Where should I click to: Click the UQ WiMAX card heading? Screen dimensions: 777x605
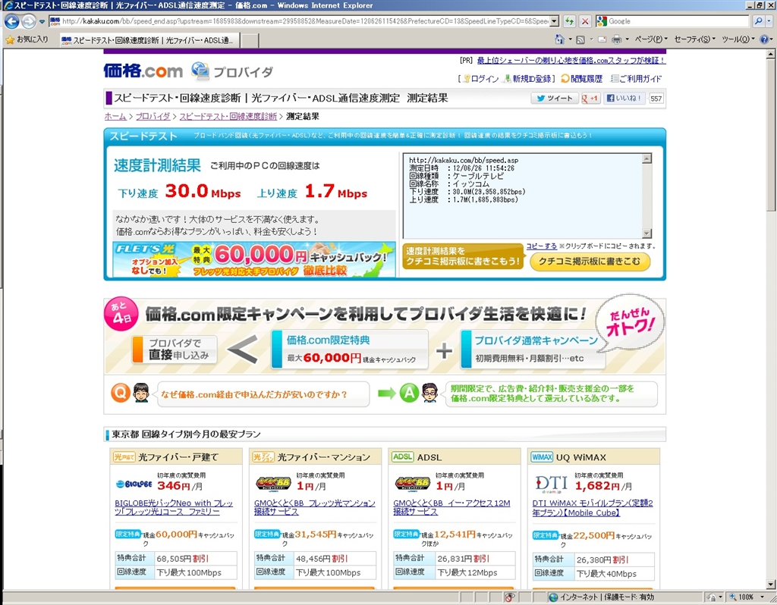593,457
